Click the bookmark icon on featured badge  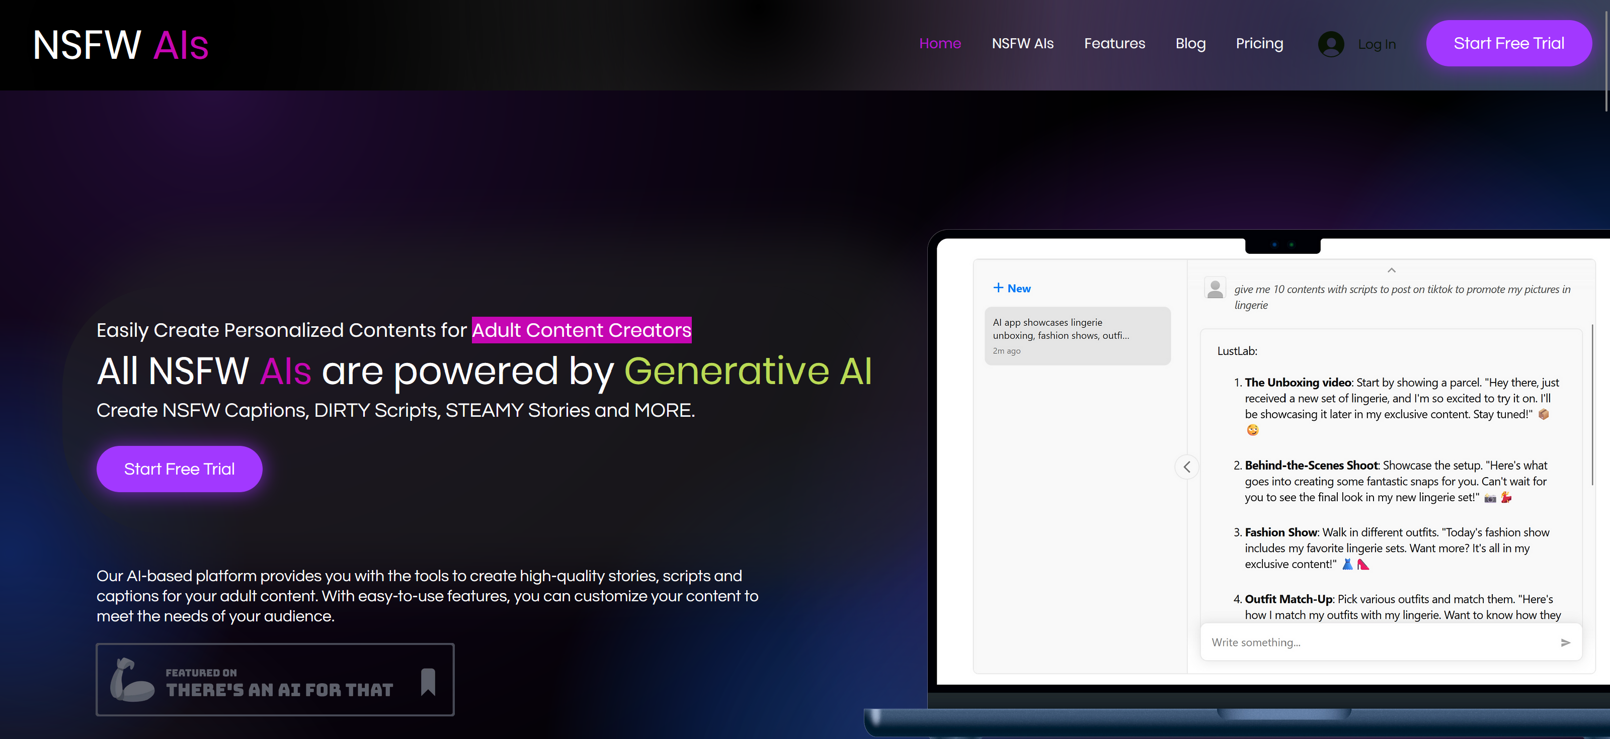[x=428, y=682]
